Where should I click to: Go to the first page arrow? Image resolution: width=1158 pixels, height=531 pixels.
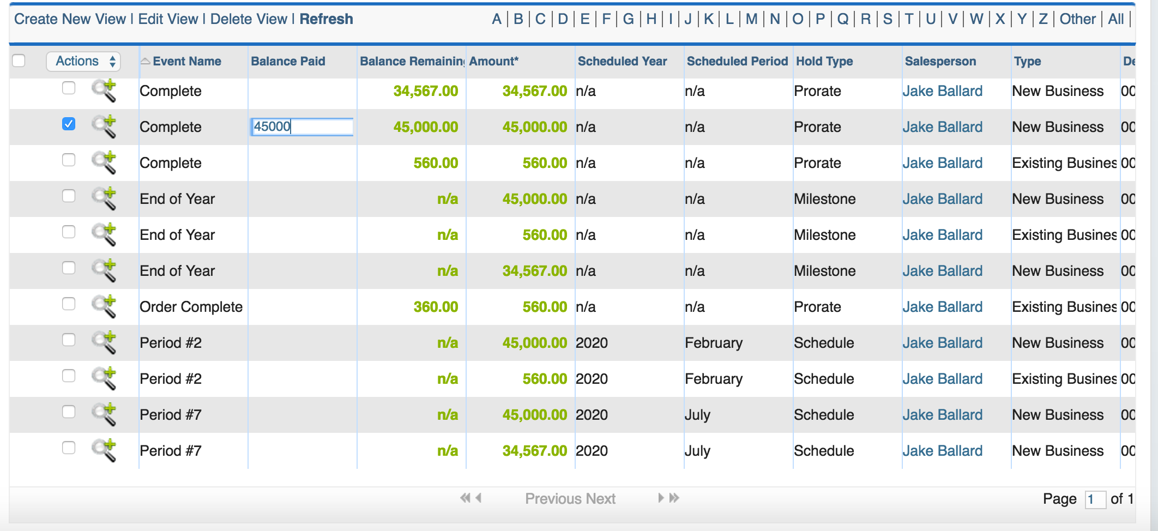(x=465, y=498)
